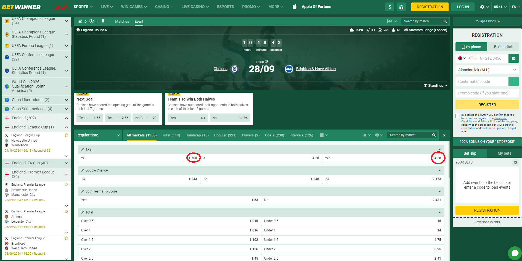The height and width of the screenshot is (261, 522).
Task: Open the statistics chart icon
Action: tap(390, 21)
